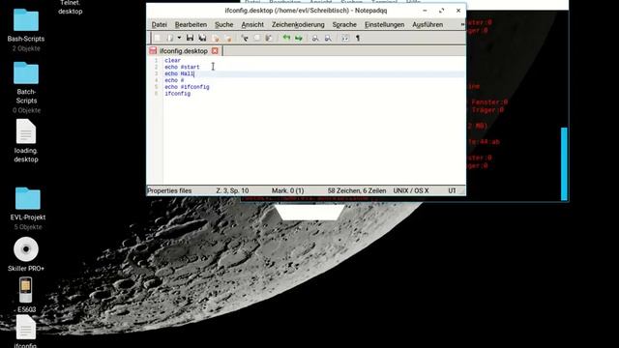Click the Notepadqq window title bar text

click(306, 11)
